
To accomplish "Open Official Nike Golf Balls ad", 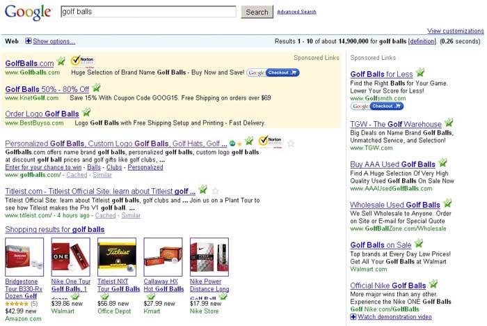I will click(x=388, y=286).
